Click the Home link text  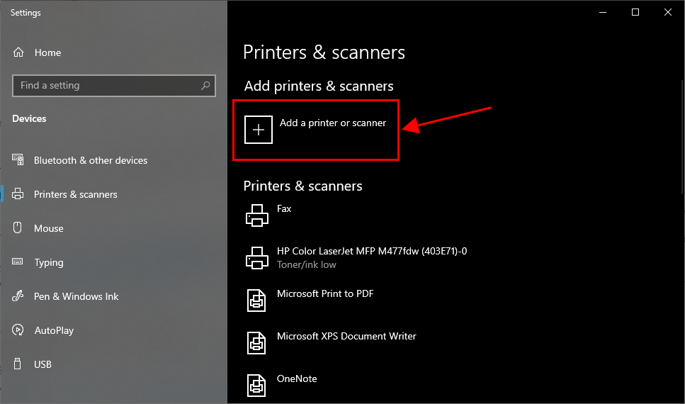click(47, 52)
